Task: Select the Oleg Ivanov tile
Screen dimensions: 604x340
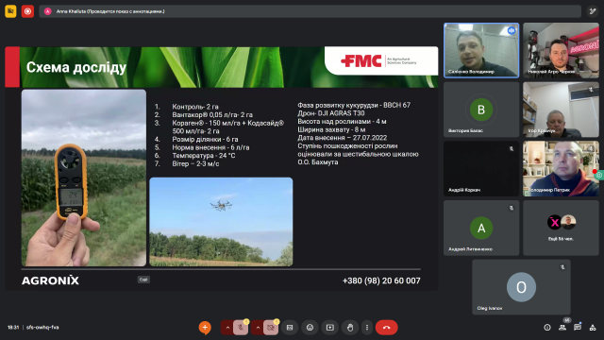Action: pyautogui.click(x=521, y=287)
